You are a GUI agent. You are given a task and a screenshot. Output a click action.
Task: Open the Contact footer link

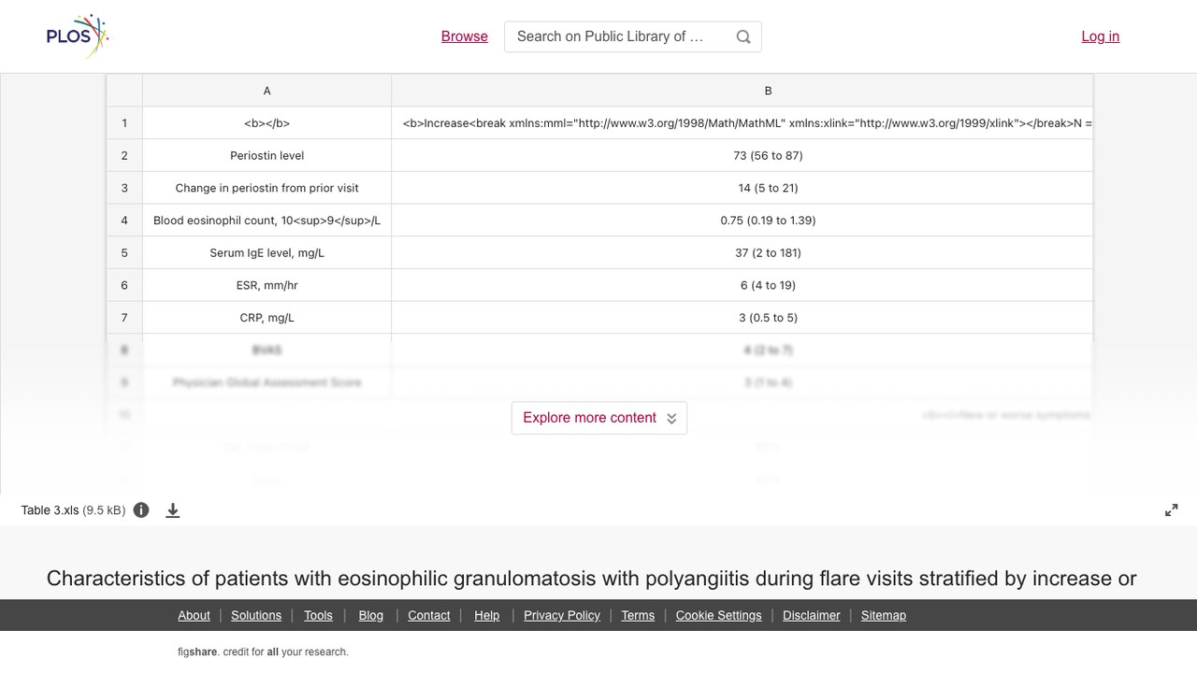click(429, 615)
